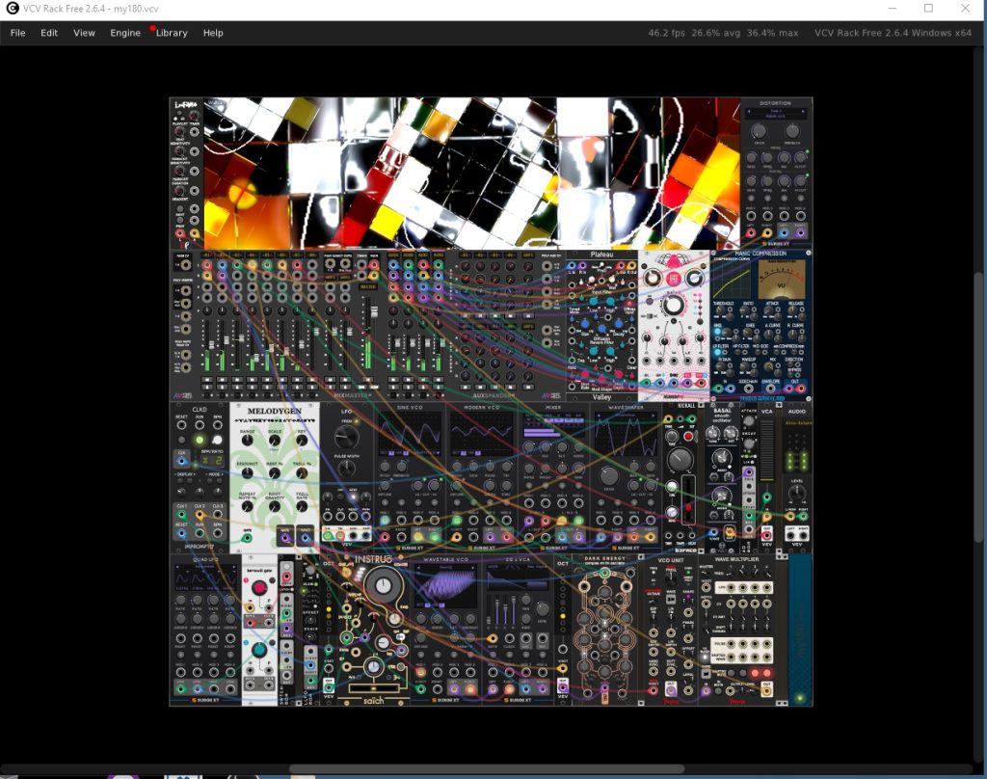Click the LEVEL knob on AUDIO module
This screenshot has width=987, height=779.
[x=796, y=493]
